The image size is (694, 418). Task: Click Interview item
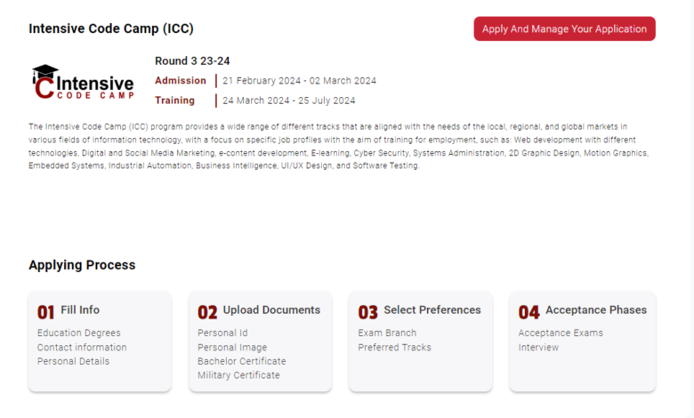coord(538,347)
